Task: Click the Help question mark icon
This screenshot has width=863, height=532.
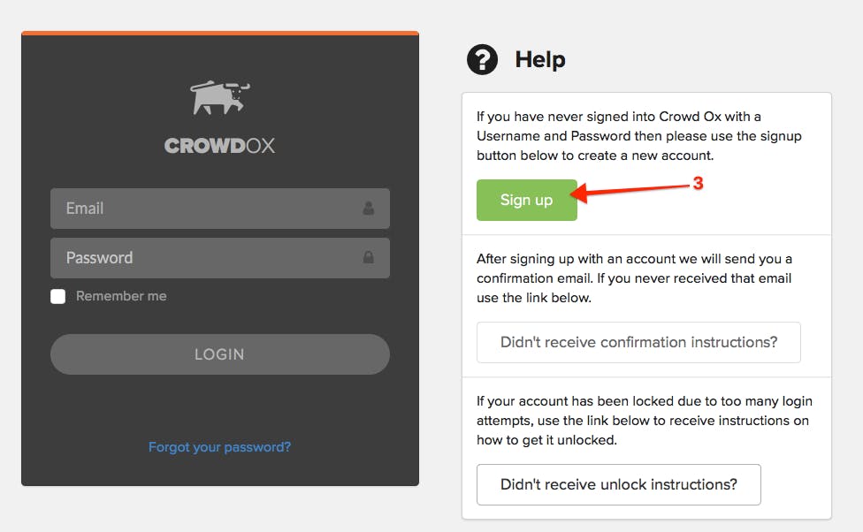Action: tap(482, 59)
